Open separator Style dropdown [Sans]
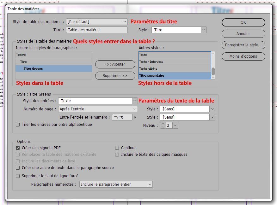Viewport: 277px width, 205px height. pos(188,117)
